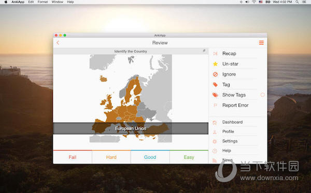Click the pin icon on card header
This screenshot has height=193, width=311.
tap(204, 51)
